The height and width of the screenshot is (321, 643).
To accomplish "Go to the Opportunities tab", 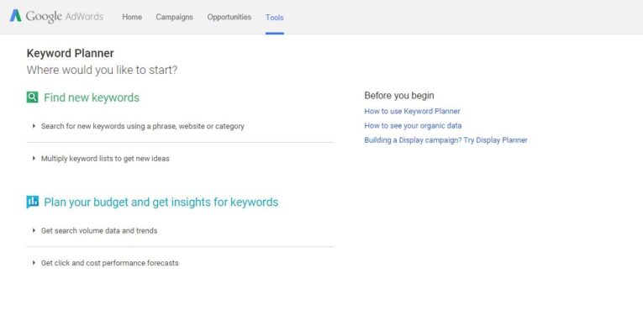I will [x=229, y=17].
